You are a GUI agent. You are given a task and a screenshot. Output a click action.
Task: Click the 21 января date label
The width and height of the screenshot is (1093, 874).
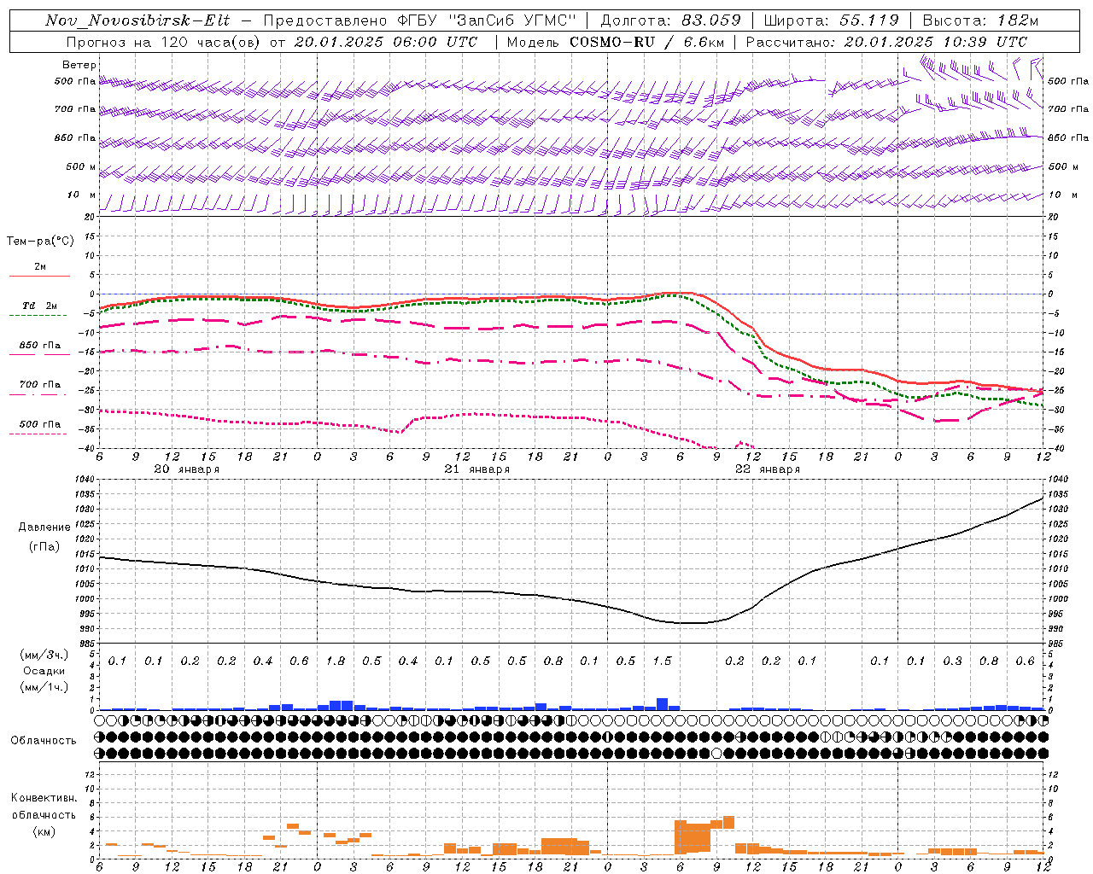476,469
